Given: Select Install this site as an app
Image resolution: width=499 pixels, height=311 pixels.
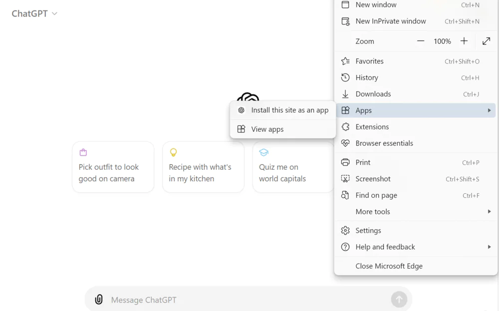Looking at the screenshot, I should click(x=283, y=110).
